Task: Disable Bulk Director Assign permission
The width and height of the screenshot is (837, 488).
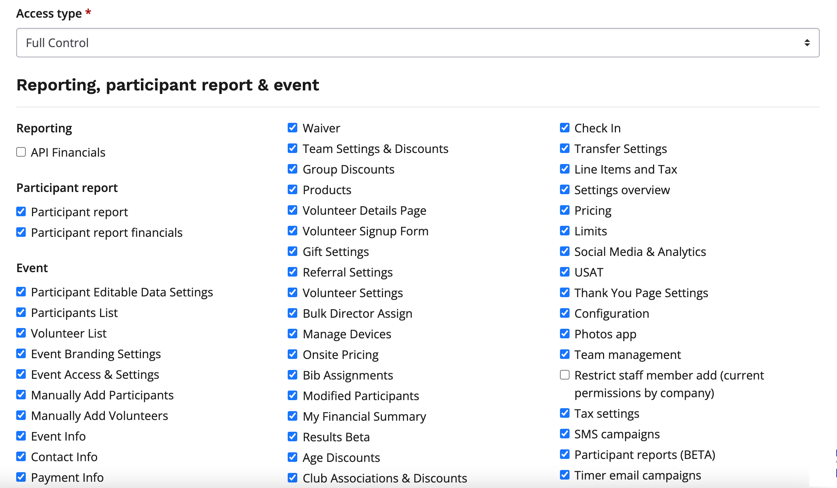Action: pyautogui.click(x=292, y=313)
